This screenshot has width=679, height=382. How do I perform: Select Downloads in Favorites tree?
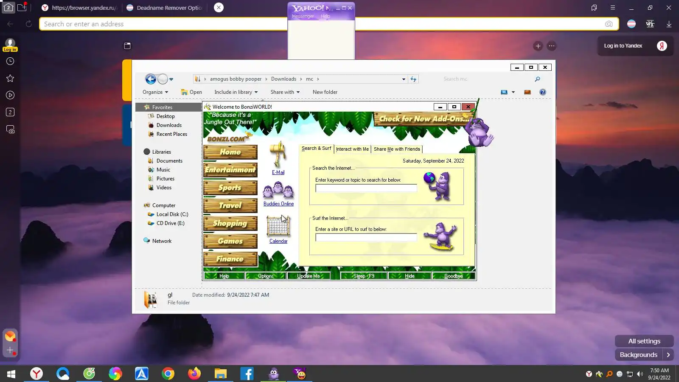pyautogui.click(x=169, y=125)
